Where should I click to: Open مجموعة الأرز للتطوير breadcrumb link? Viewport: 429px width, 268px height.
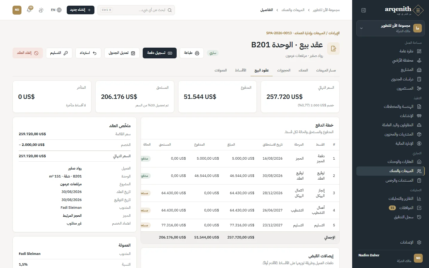pos(326,10)
